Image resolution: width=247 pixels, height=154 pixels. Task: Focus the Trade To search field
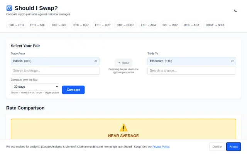192,70
